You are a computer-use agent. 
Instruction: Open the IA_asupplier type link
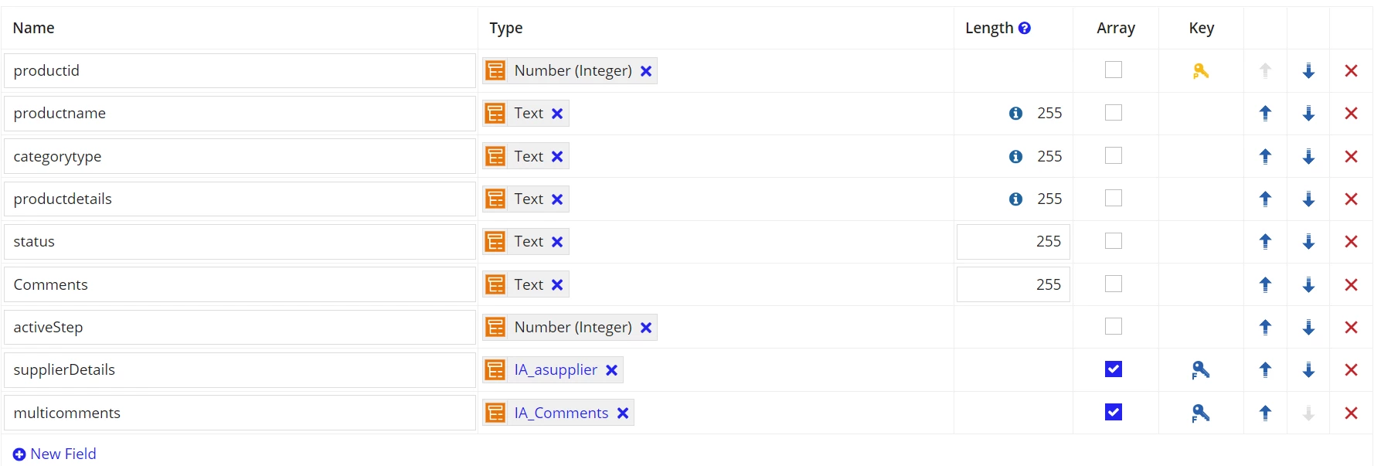tap(556, 370)
